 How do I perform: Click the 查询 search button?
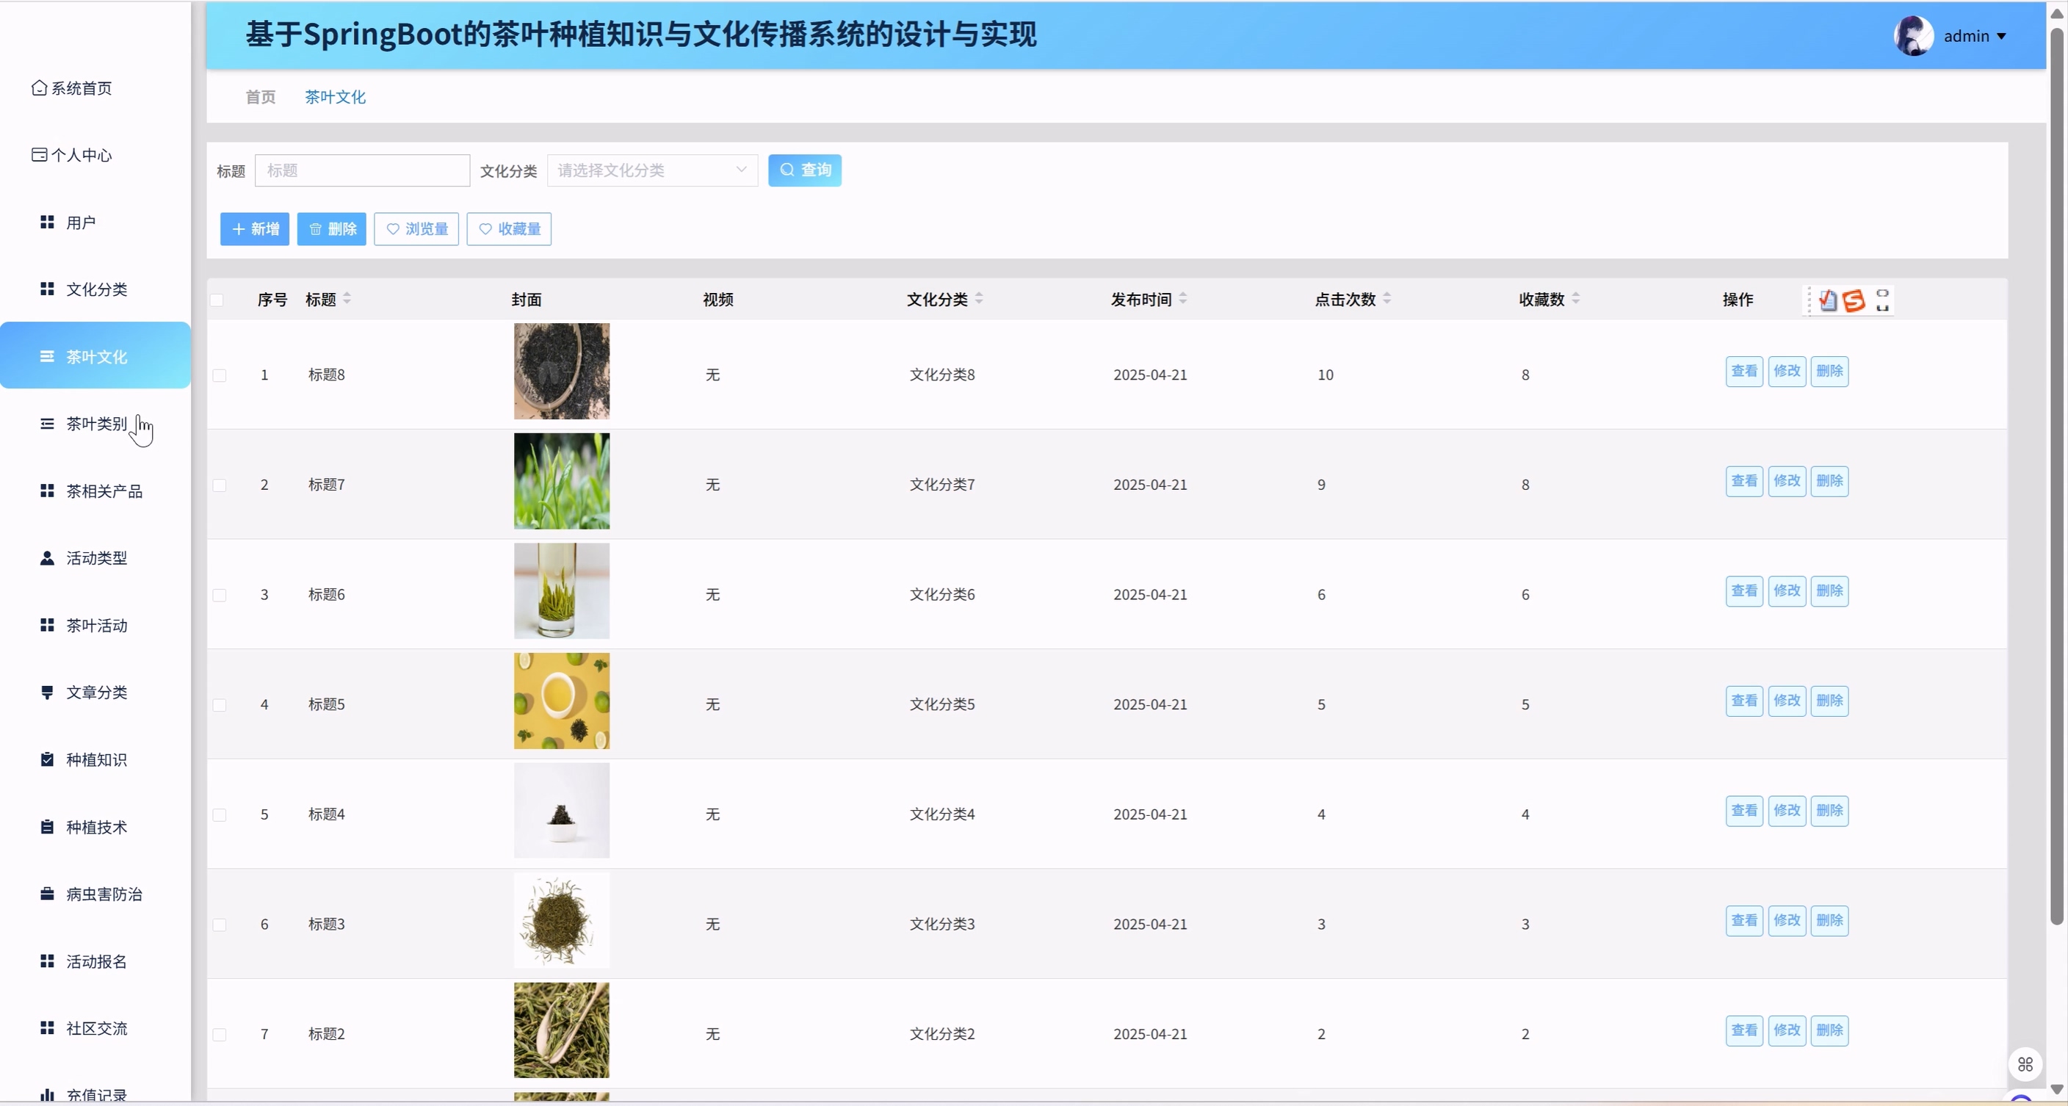pos(804,170)
